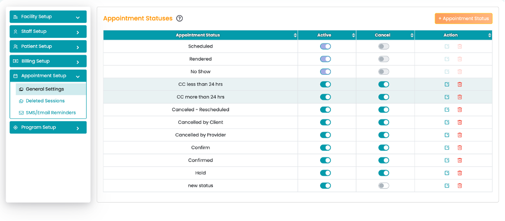Expand the Patient Setup section
505x221 pixels.
(x=48, y=46)
